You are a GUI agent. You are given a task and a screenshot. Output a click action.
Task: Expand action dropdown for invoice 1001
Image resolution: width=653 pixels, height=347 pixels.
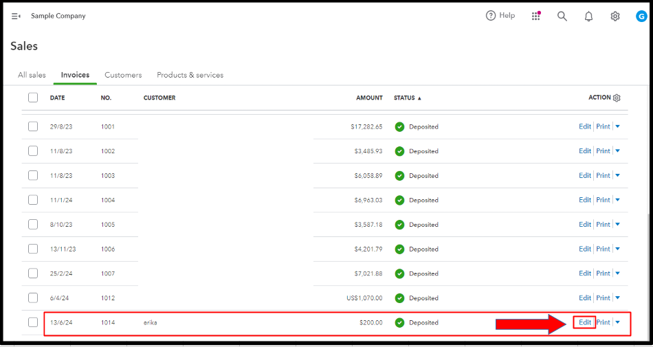coord(617,126)
